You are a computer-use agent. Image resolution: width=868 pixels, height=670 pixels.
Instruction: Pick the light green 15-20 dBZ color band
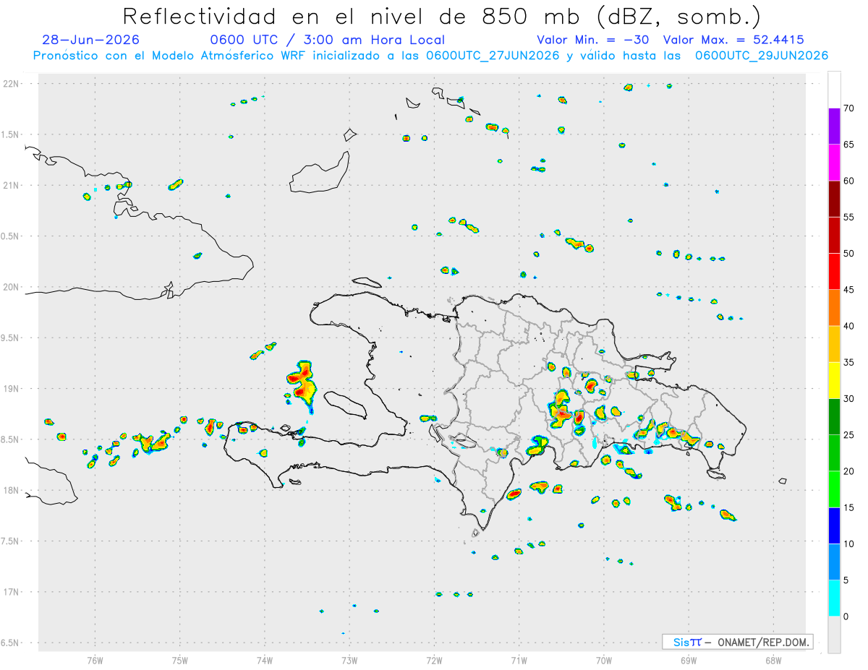coord(834,489)
